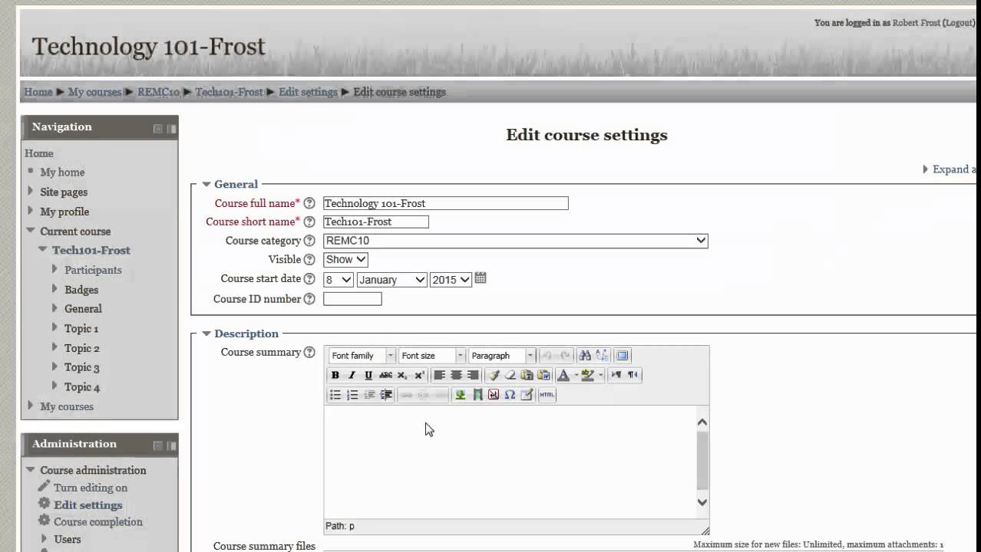This screenshot has width=981, height=552.
Task: Click the Logout link
Action: 957,23
